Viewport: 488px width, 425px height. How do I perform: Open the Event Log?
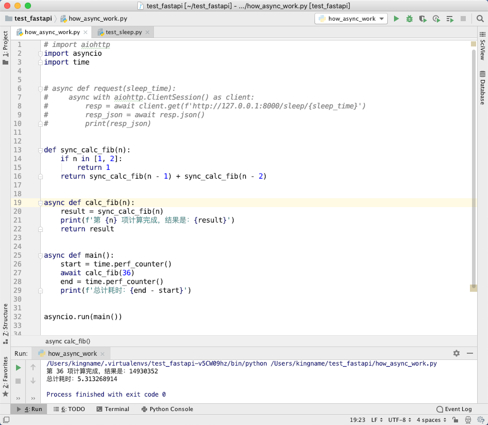tap(454, 409)
